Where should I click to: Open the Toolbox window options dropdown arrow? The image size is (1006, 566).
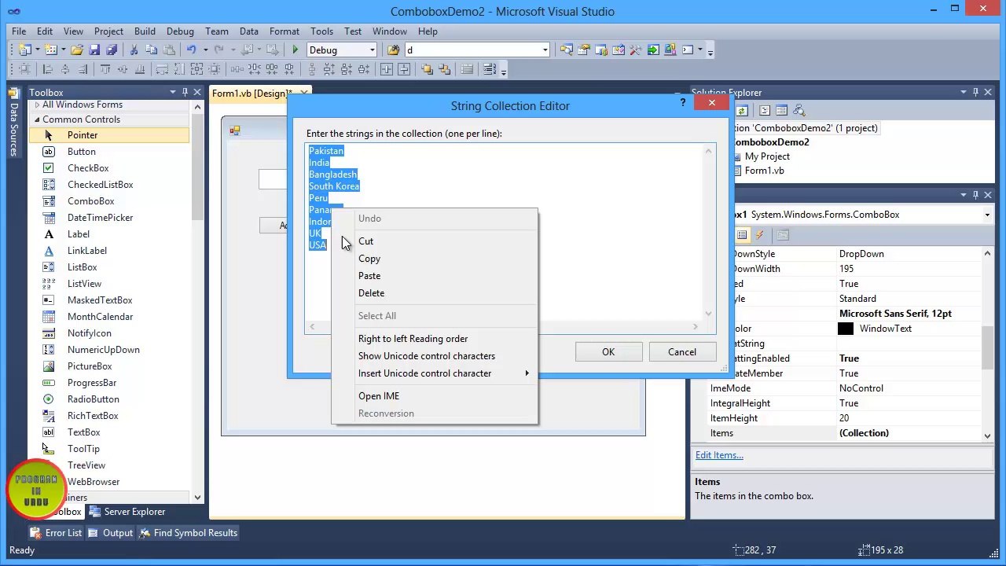[x=172, y=93]
